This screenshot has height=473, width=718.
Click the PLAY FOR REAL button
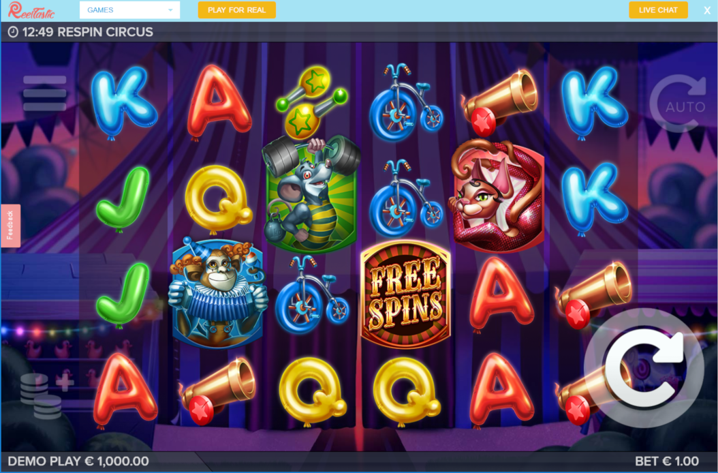coord(237,10)
